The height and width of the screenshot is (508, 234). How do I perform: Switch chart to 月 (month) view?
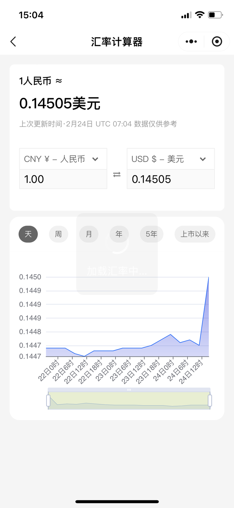point(89,234)
